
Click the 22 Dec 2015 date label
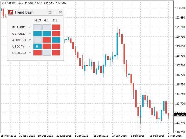64,136
